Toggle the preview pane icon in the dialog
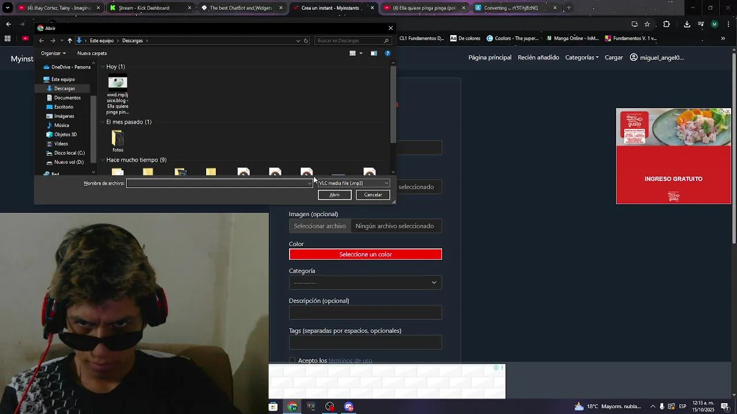 (x=374, y=53)
